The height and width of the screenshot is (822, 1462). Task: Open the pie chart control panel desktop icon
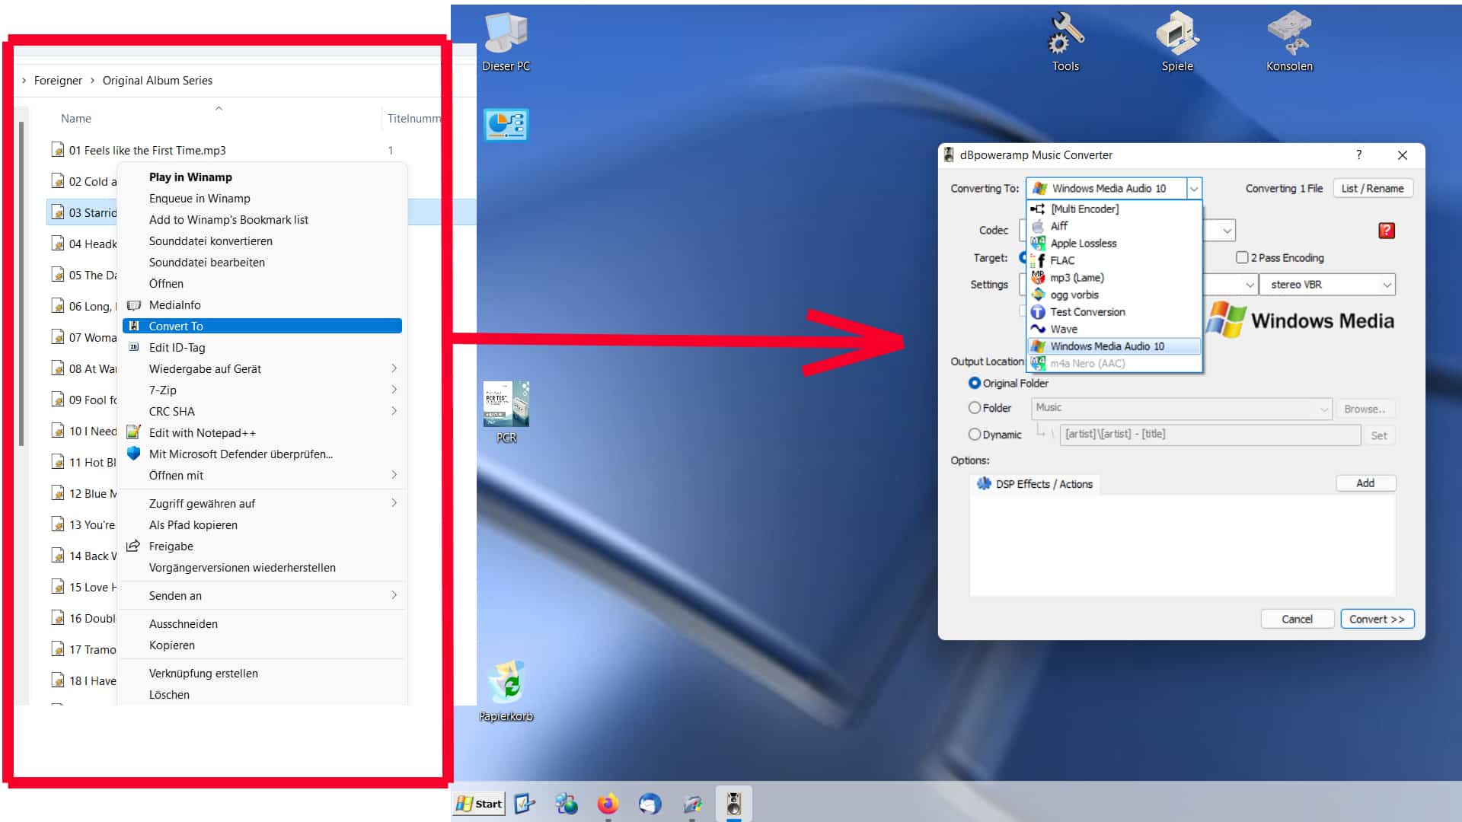(x=506, y=125)
